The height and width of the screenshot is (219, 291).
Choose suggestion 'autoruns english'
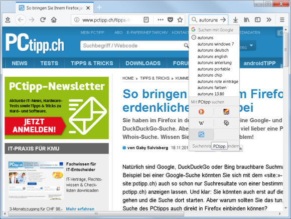pos(214,57)
